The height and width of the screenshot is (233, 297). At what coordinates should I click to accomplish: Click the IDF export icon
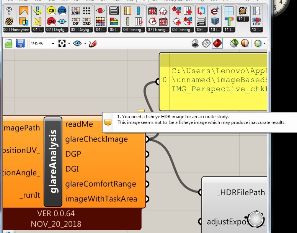click(x=256, y=21)
